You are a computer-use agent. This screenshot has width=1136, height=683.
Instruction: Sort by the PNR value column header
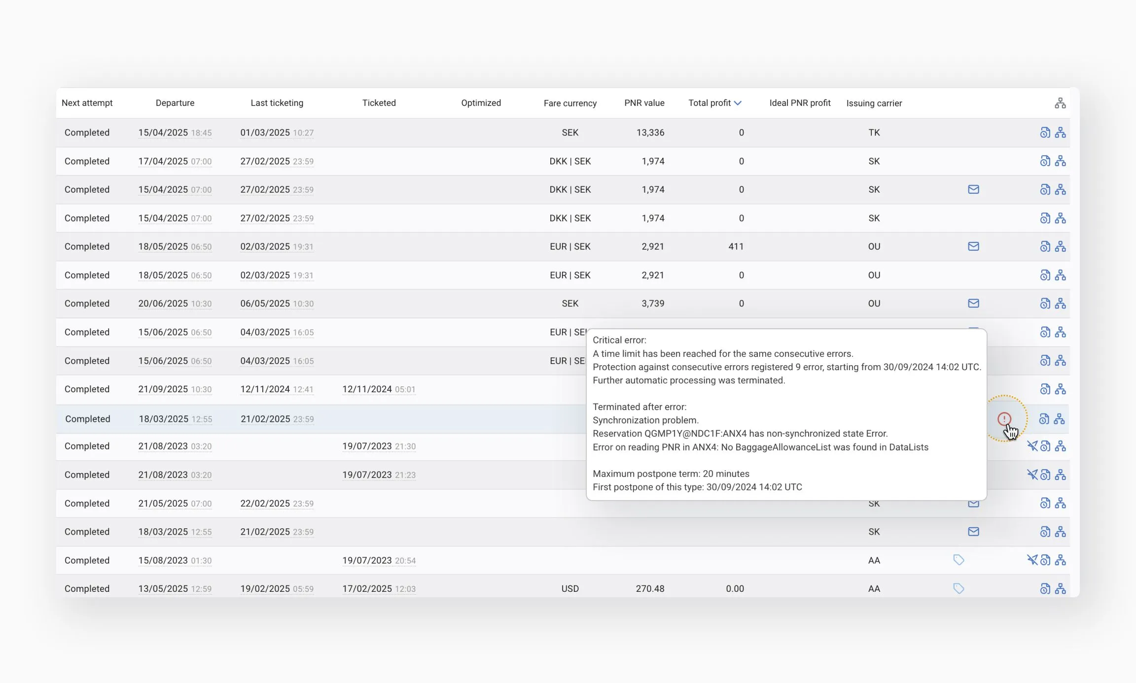pyautogui.click(x=644, y=103)
